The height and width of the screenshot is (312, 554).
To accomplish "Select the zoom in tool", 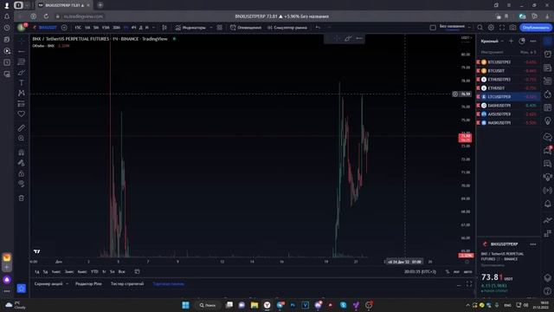I will pyautogui.click(x=22, y=139).
